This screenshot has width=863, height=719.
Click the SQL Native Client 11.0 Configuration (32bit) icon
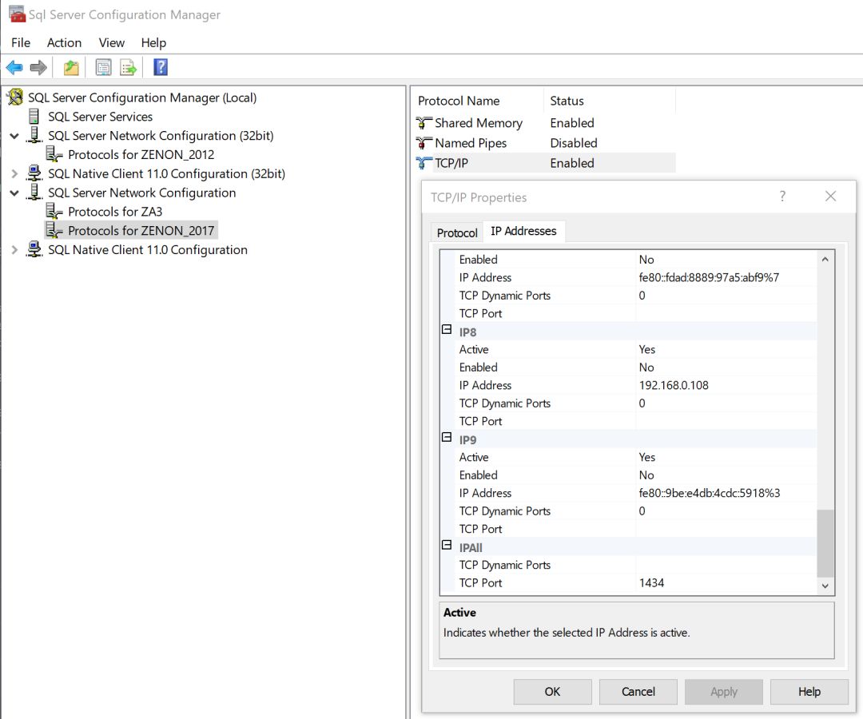[x=34, y=173]
